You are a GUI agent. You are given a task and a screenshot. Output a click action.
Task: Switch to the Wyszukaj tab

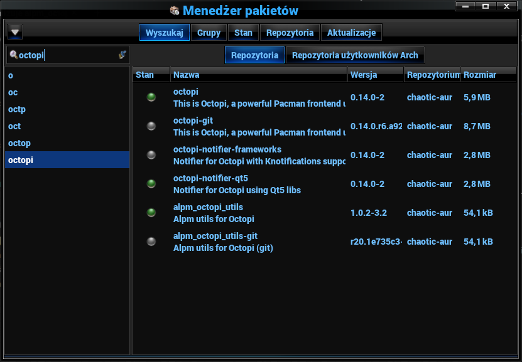point(165,33)
